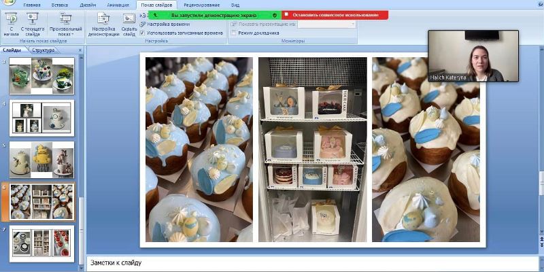
Task: Click Настройка времени rehearse timings
Action: click(165, 24)
